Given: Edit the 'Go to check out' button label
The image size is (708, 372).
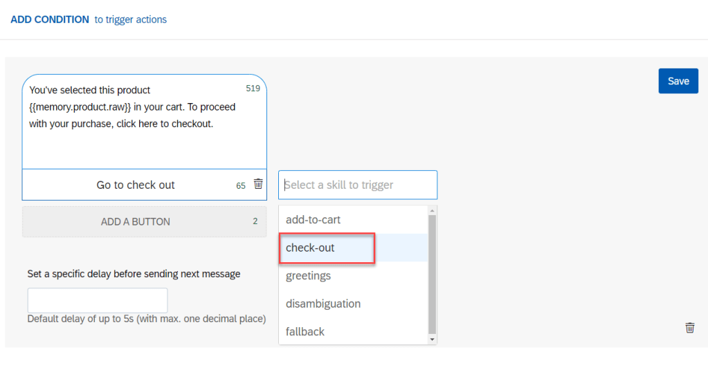Looking at the screenshot, I should tap(136, 185).
